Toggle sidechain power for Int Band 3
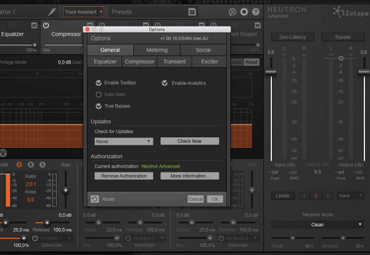Image resolution: width=370 pixels, height=255 pixels. pos(221,238)
